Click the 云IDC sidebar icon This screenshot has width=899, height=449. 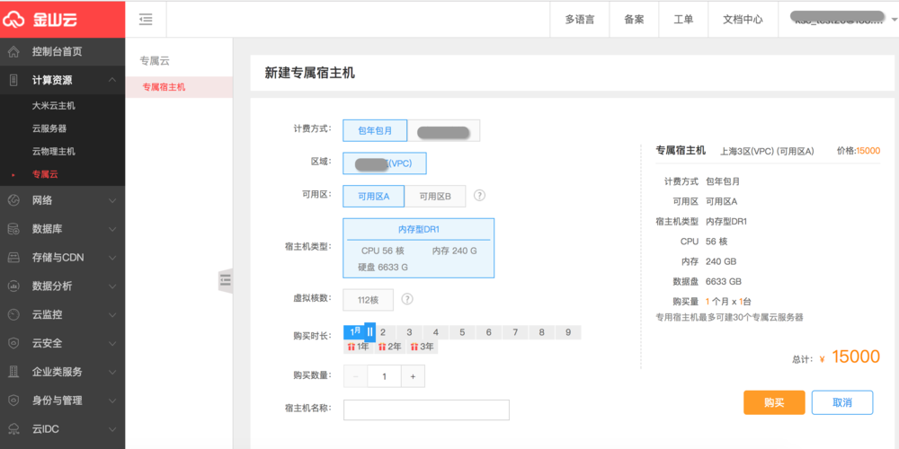tap(13, 429)
